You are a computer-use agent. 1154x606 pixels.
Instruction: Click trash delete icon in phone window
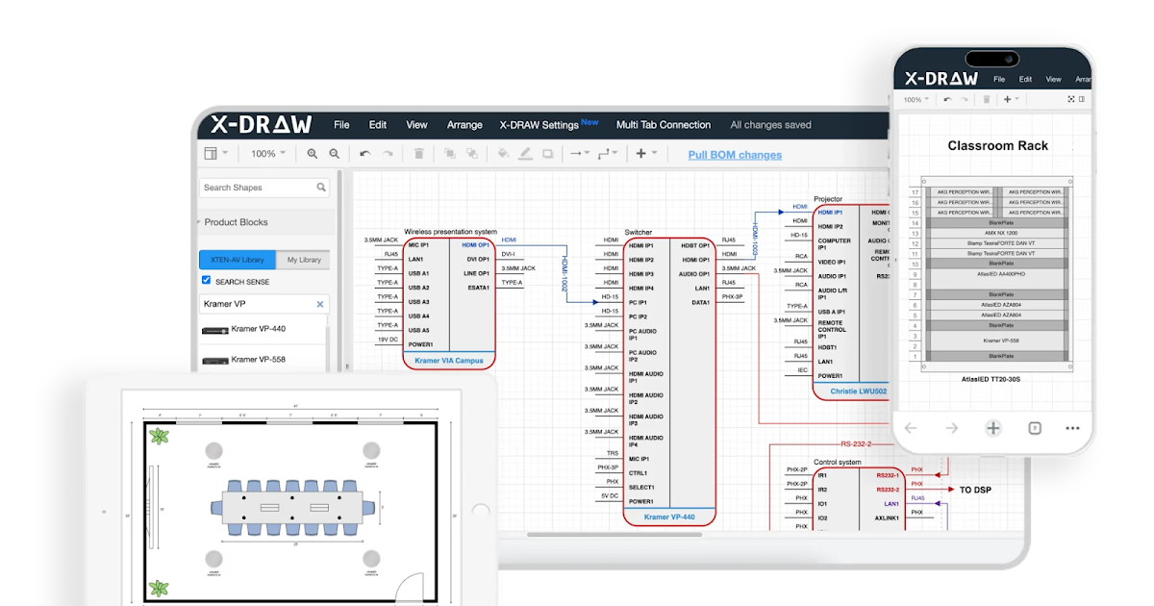click(x=986, y=99)
